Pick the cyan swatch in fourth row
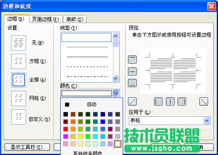This screenshot has height=155, width=218. point(95,136)
